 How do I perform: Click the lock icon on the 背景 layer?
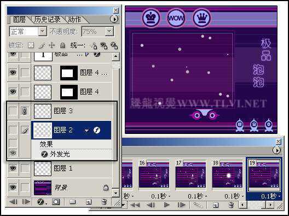click(x=106, y=188)
